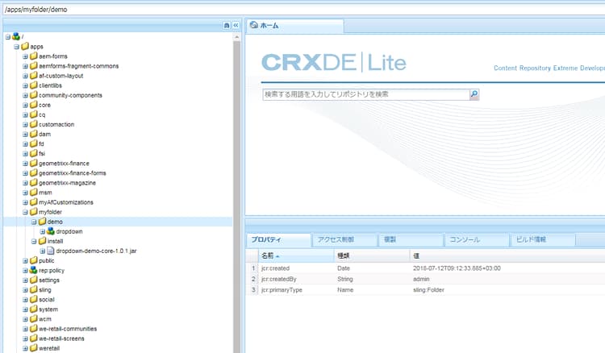Screen dimensions: 605x353
Task: Switch to the プロパティ tab
Action: [x=278, y=239]
